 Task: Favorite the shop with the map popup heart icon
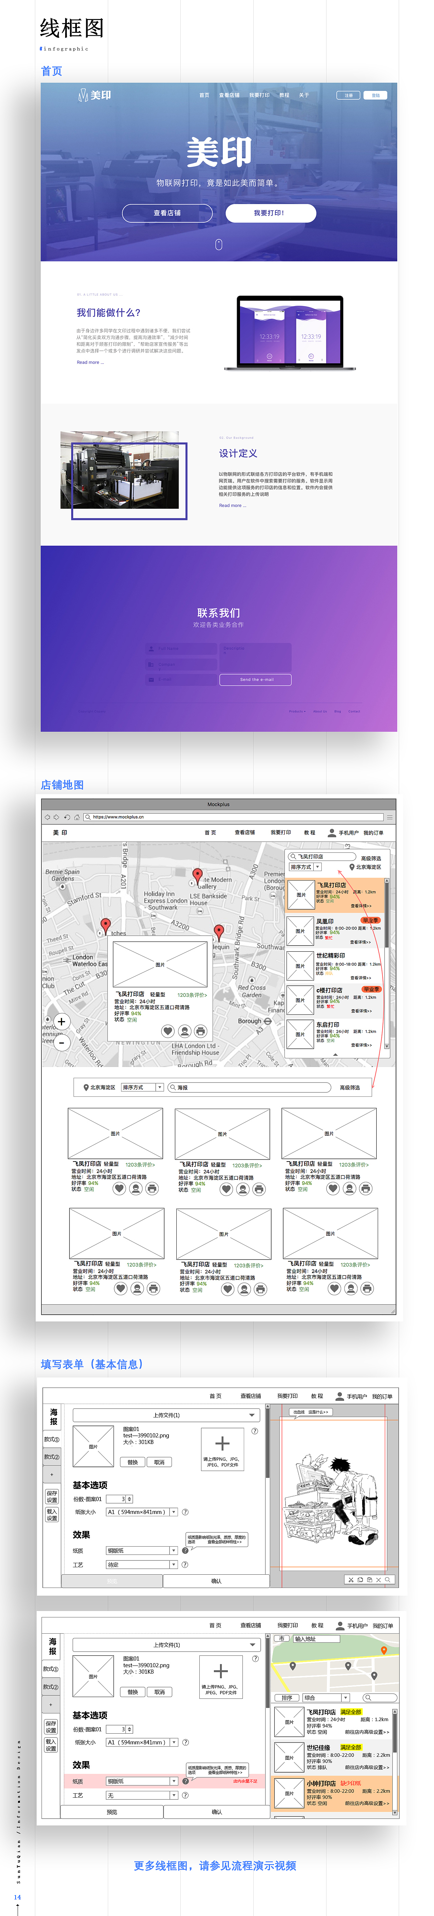(x=167, y=1031)
